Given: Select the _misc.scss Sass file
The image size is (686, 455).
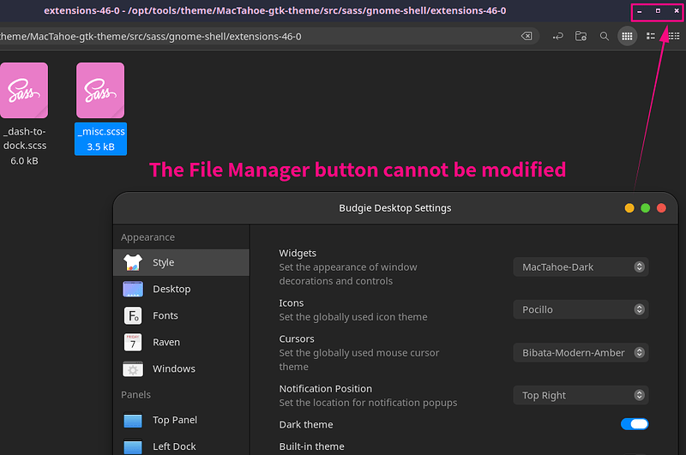Looking at the screenshot, I should click(x=100, y=109).
